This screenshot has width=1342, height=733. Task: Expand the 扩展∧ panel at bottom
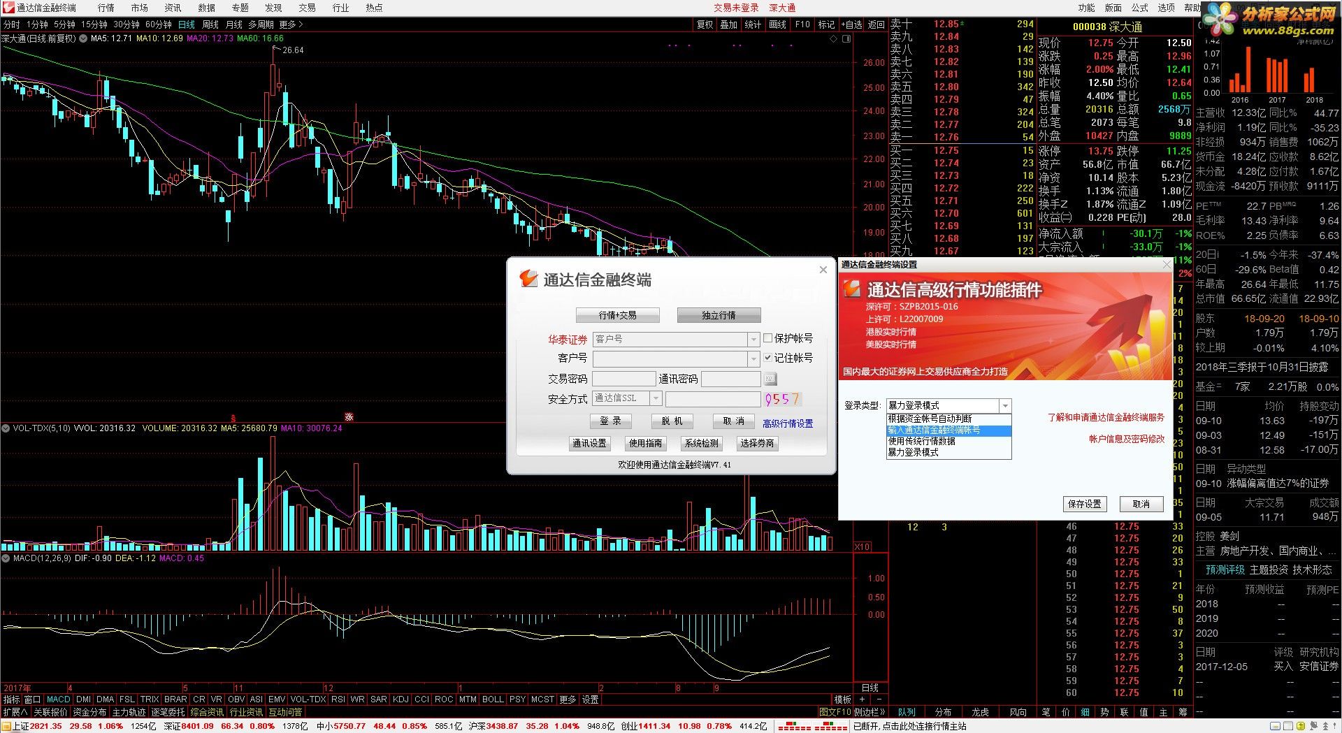tap(15, 712)
